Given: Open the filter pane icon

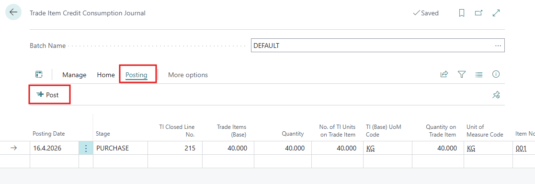Looking at the screenshot, I should click(x=462, y=74).
